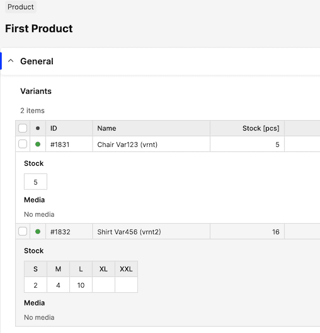320x333 pixels.
Task: Click status dot icon in table header
Action: 38,128
